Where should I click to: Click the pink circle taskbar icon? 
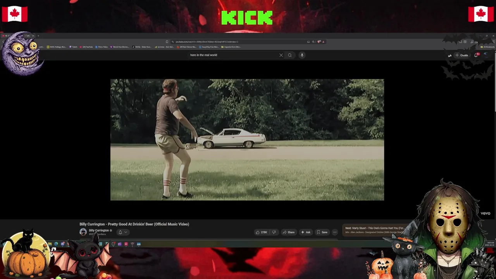coord(126,244)
